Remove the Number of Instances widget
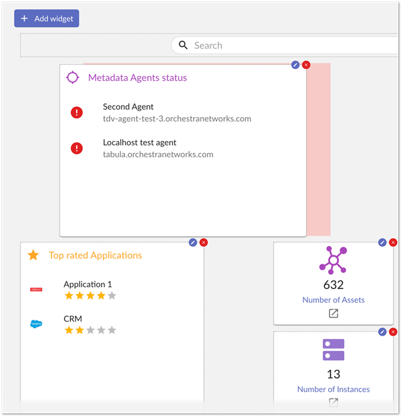Viewport: 401px width, 416px height. pyautogui.click(x=393, y=332)
